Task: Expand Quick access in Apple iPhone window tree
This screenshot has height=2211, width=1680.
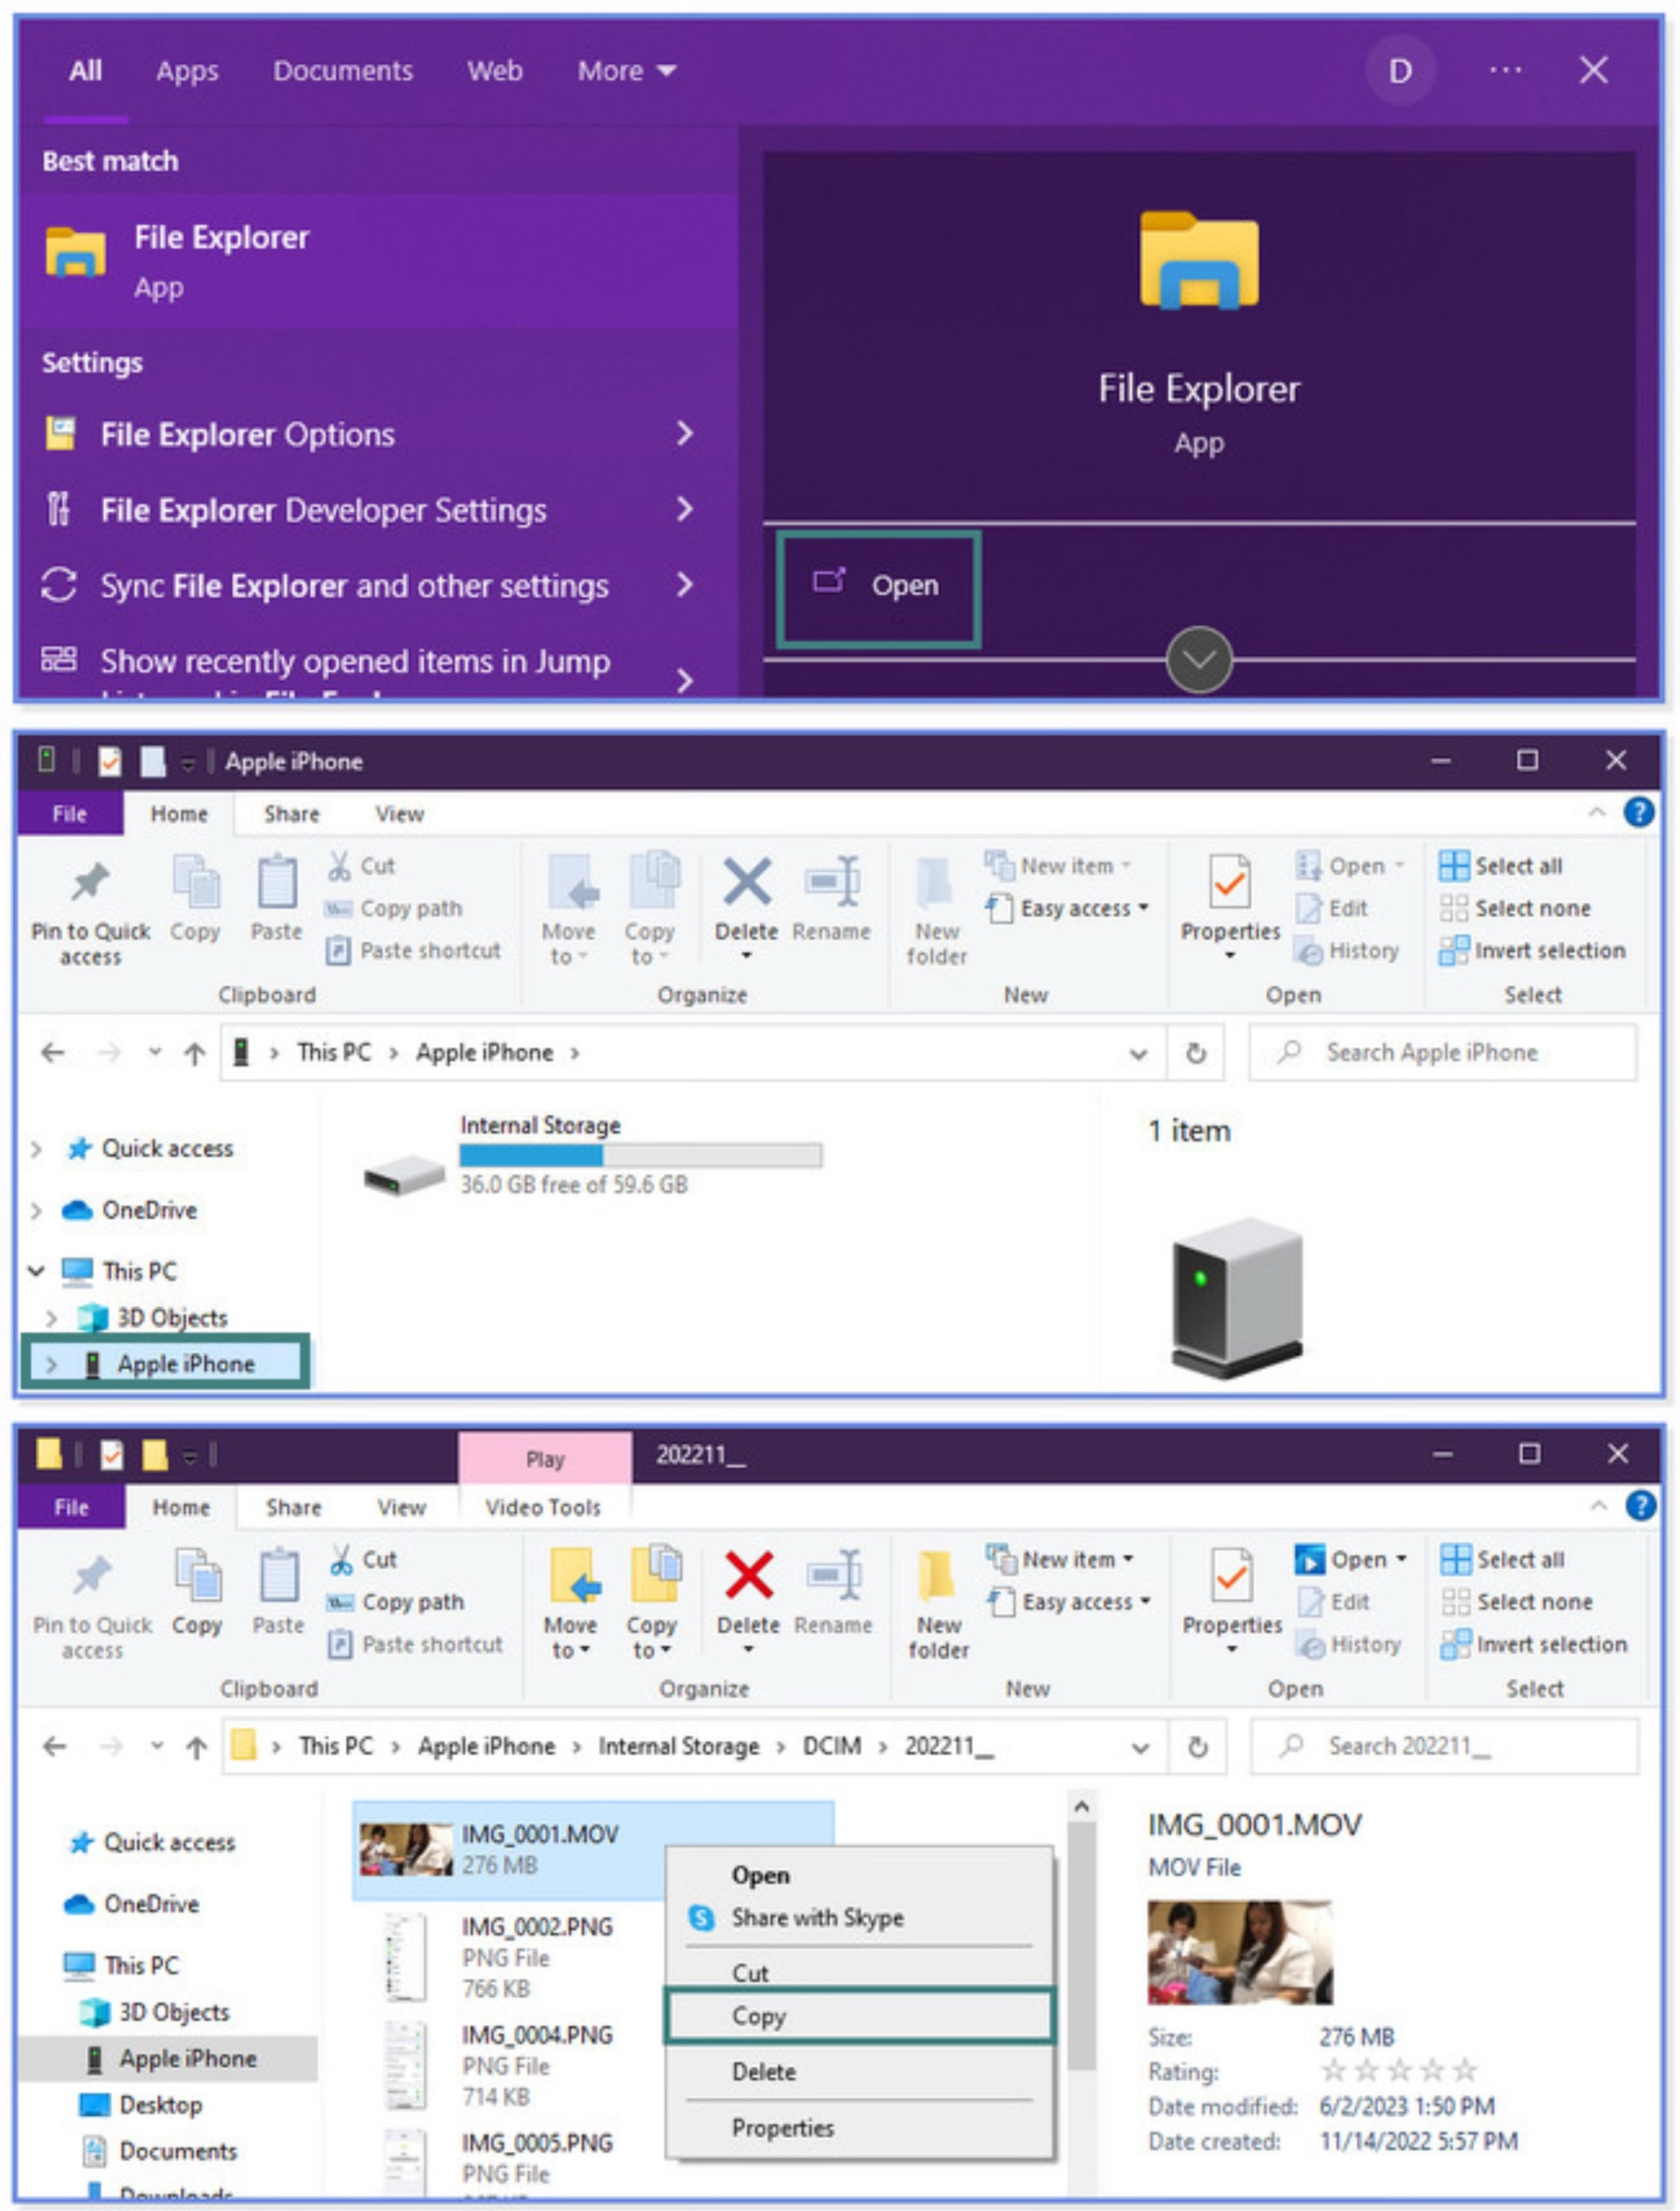Action: pyautogui.click(x=37, y=1149)
